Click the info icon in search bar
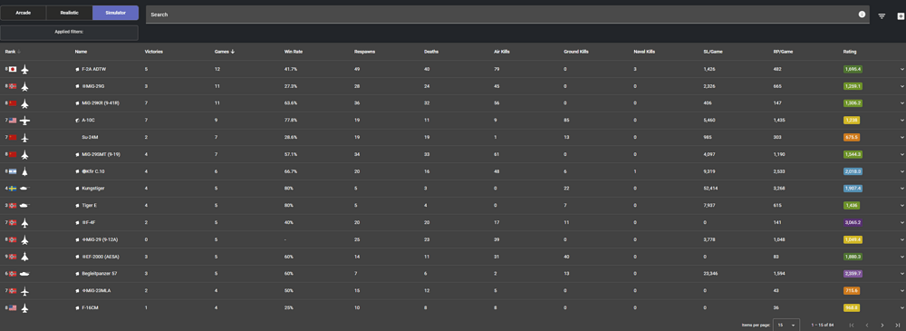The image size is (906, 331). [863, 14]
